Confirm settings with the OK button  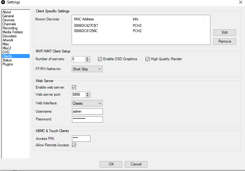click(x=111, y=164)
